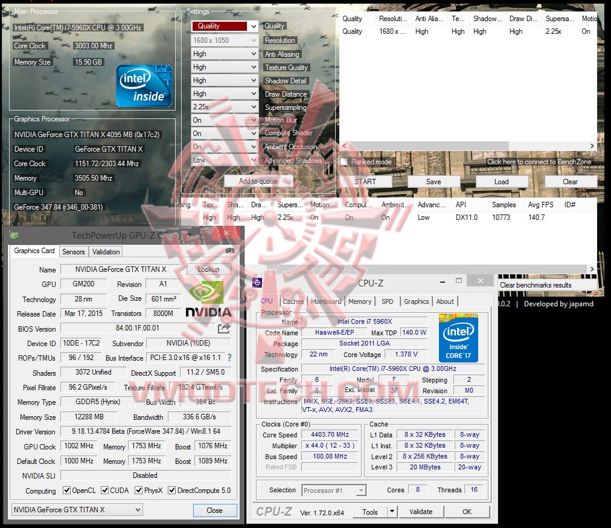This screenshot has width=611, height=528.
Task: Click the 140.7 Avg FPS result value
Action: (537, 217)
